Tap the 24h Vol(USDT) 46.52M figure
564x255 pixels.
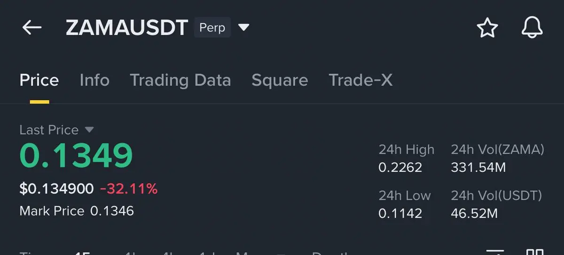coord(474,214)
